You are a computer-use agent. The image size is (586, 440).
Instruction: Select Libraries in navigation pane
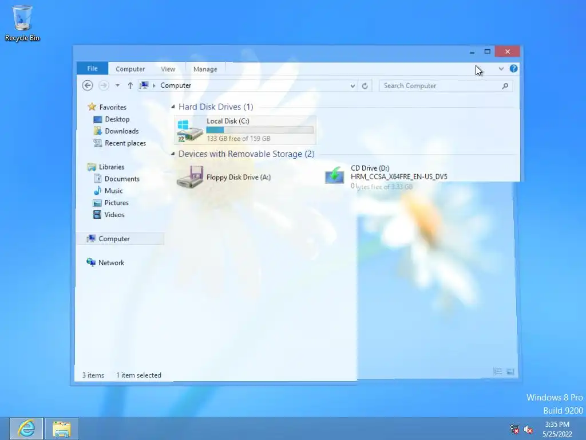click(x=112, y=167)
